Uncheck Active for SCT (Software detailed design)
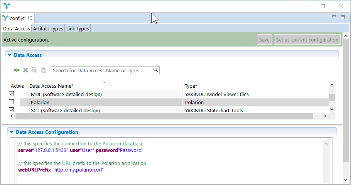Image resolution: width=351 pixels, height=185 pixels. click(12, 110)
